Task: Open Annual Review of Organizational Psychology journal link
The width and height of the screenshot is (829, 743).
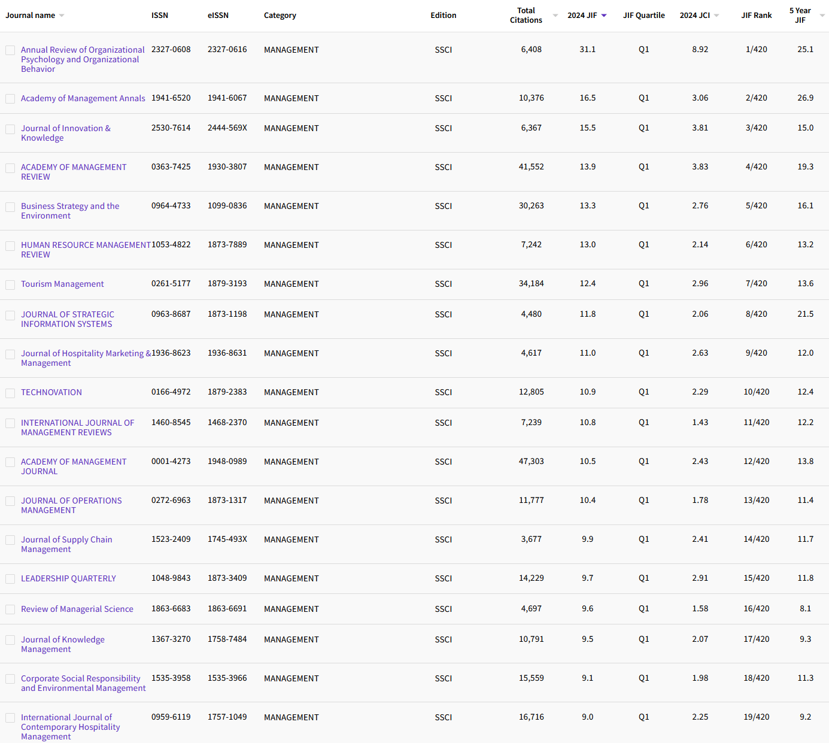Action: [83, 59]
